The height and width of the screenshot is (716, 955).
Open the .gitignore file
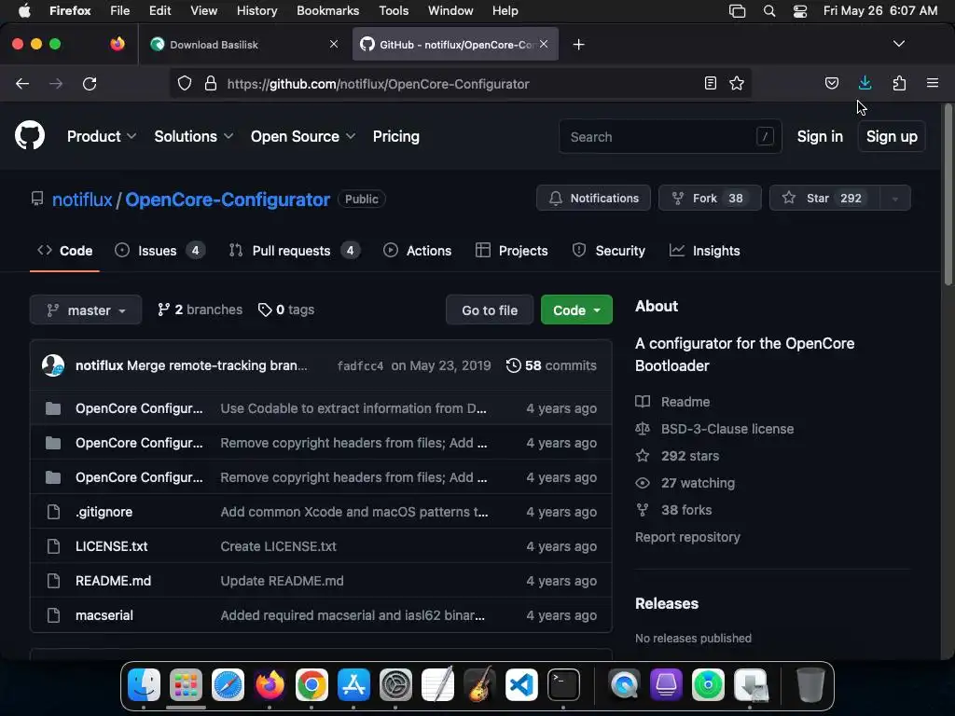click(104, 512)
